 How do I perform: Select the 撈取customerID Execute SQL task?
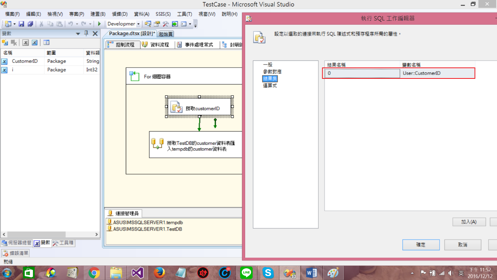click(199, 106)
